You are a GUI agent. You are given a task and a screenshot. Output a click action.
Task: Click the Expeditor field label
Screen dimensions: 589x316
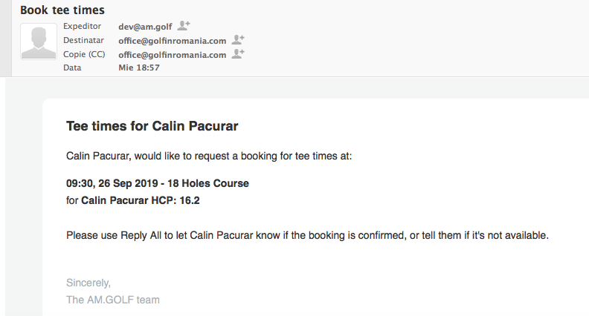coord(82,26)
